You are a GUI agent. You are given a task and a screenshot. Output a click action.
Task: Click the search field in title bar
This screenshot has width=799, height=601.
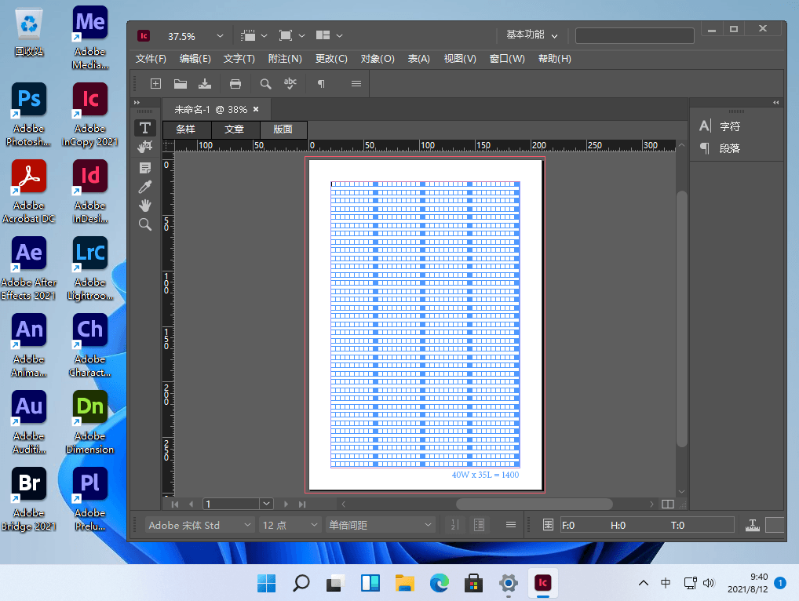pyautogui.click(x=634, y=35)
